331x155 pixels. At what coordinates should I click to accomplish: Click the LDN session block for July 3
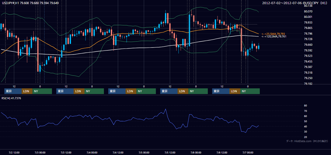click(79, 91)
